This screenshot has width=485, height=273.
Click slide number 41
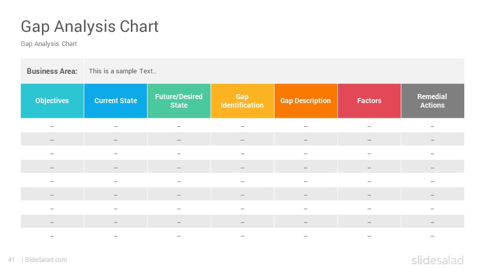click(x=12, y=260)
